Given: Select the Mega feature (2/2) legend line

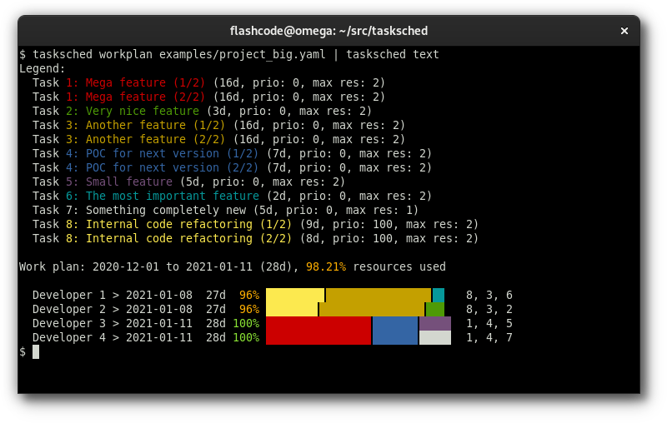Looking at the screenshot, I should [208, 97].
